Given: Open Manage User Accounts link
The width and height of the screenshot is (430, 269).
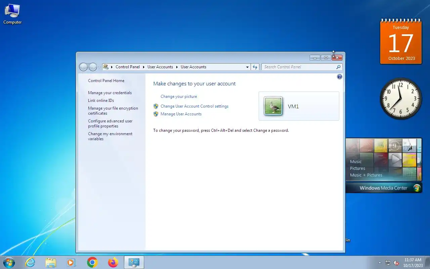Looking at the screenshot, I should pos(181,114).
